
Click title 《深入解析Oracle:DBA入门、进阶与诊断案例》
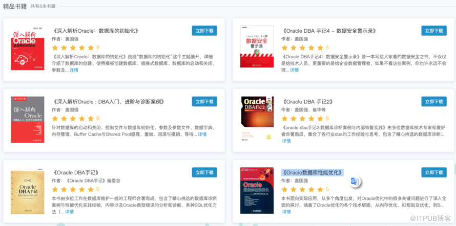point(109,102)
